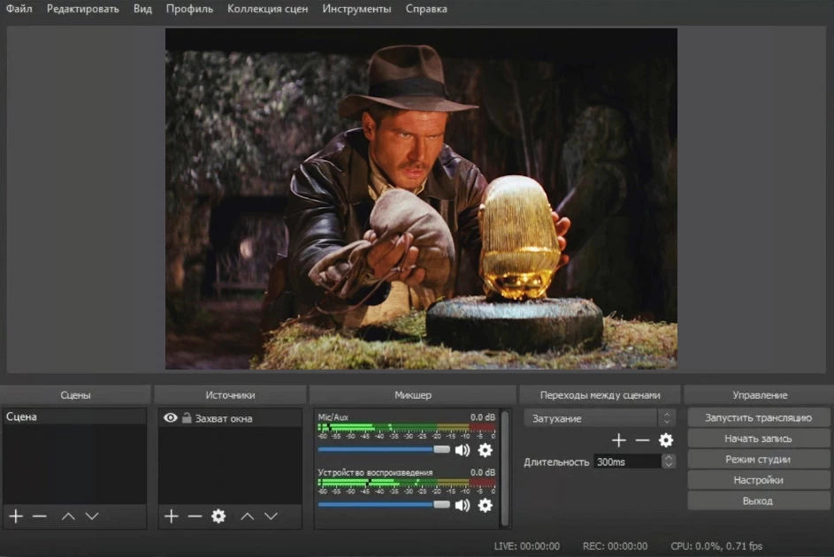The width and height of the screenshot is (834, 557).
Task: Toggle lock on Захват окна source
Action: click(187, 417)
